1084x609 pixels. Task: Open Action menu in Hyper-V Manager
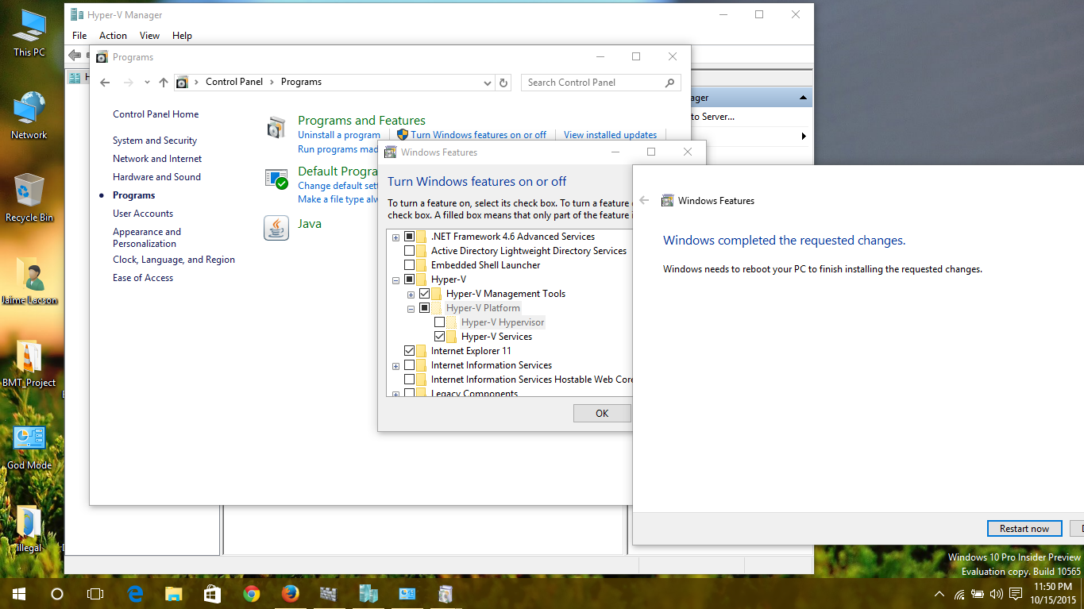point(113,36)
